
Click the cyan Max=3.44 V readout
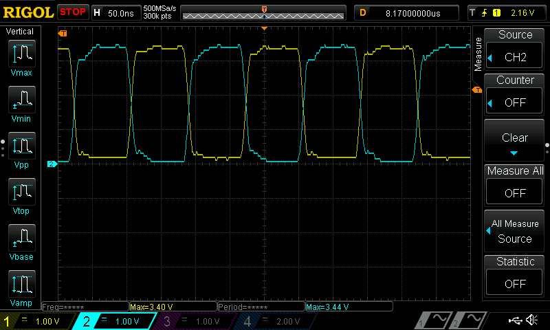[349, 307]
